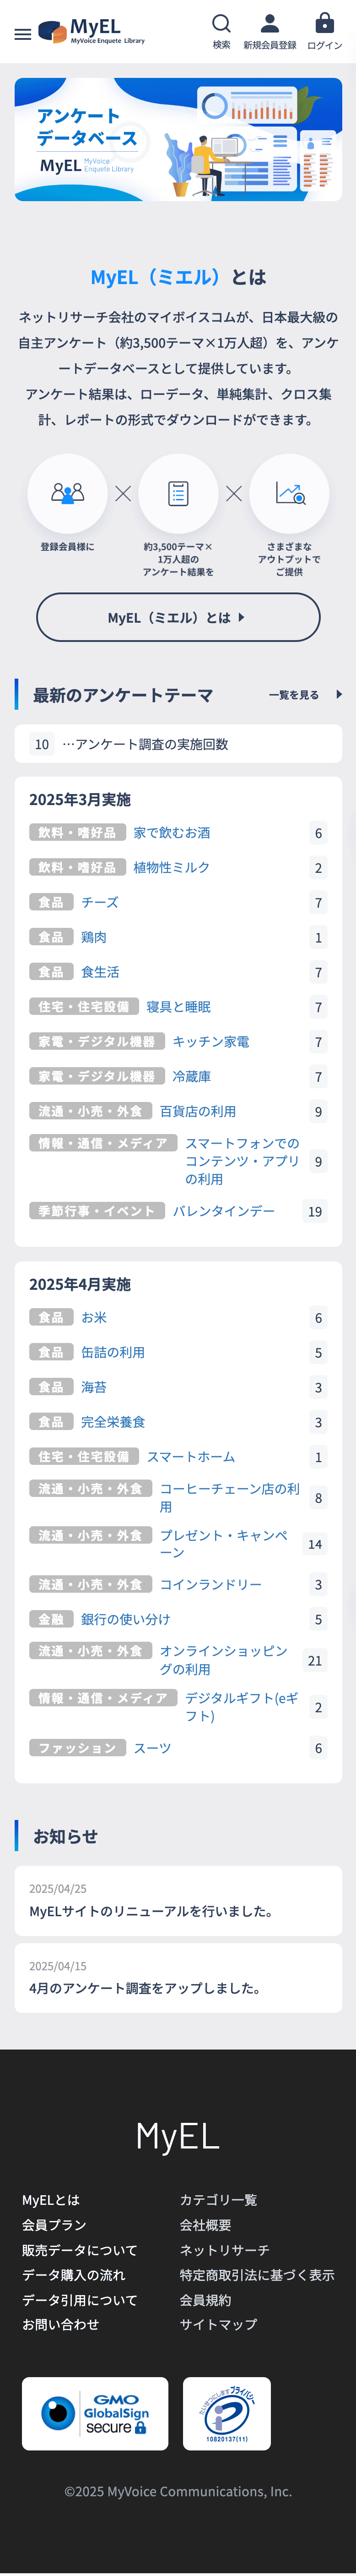This screenshot has height=2576, width=356.
Task: Select the 食品 category tag beside チーズ
Action: 51,902
